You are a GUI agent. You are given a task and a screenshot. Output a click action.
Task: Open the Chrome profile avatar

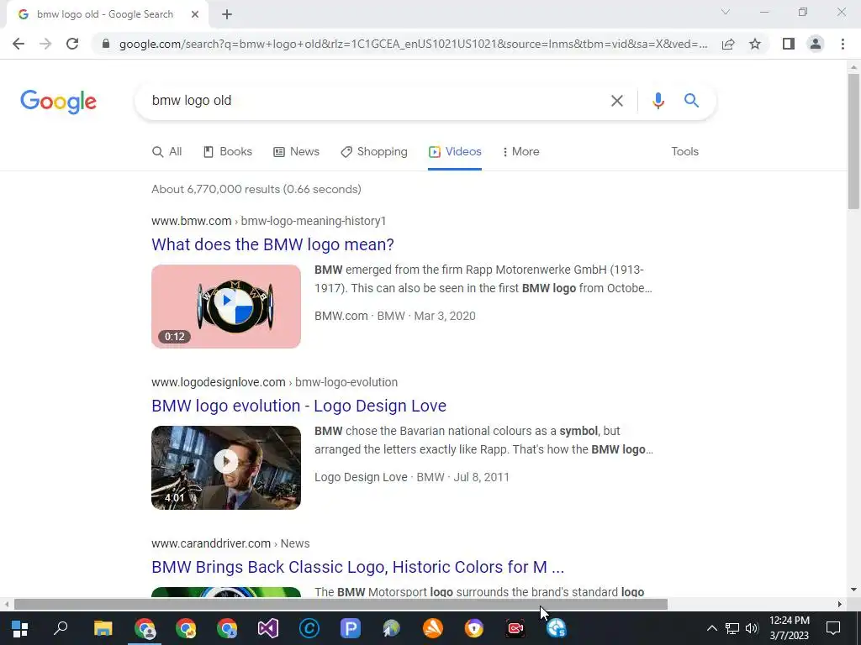(x=816, y=44)
